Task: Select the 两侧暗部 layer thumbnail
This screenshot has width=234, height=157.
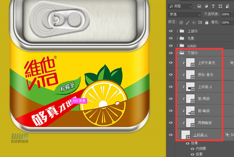Action: tap(190, 122)
